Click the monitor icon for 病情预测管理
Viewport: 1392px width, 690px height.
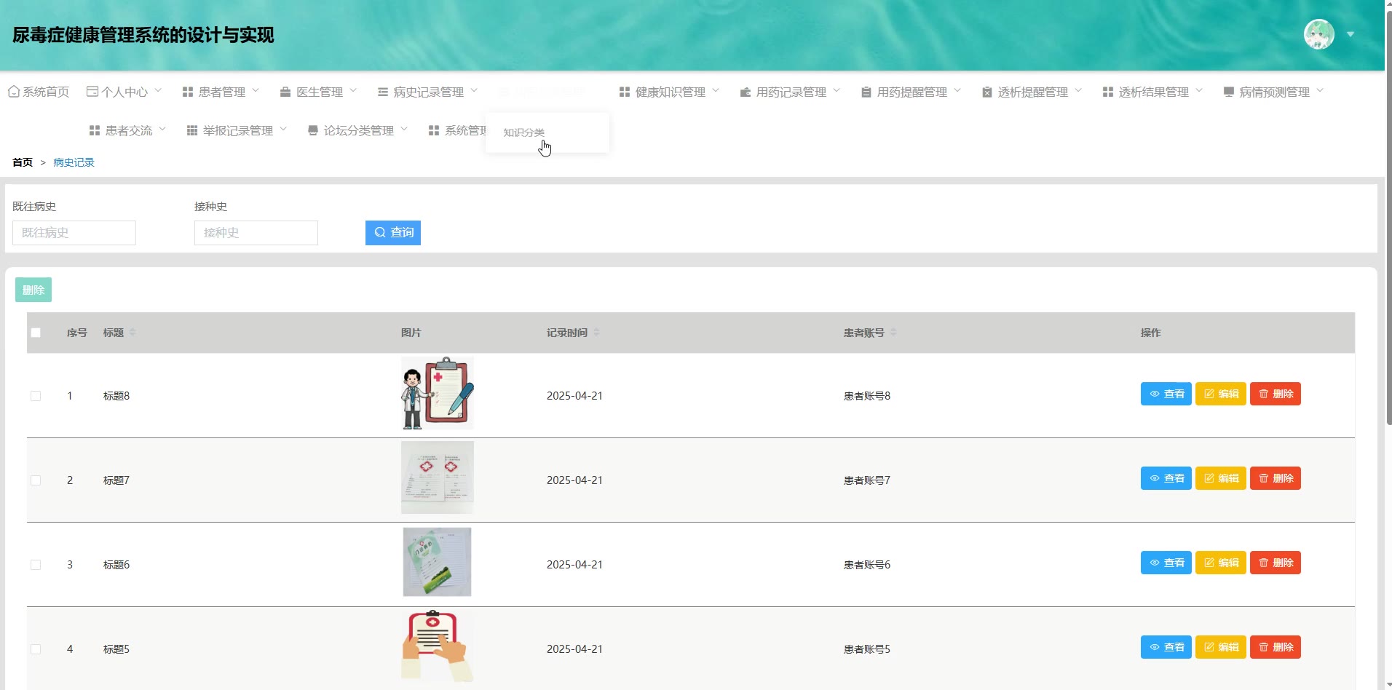1229,92
